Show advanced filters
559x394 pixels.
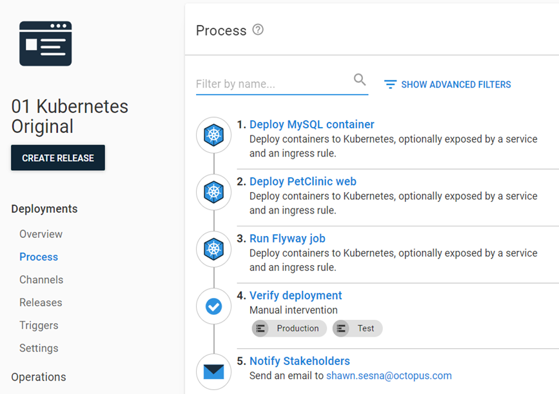point(447,84)
